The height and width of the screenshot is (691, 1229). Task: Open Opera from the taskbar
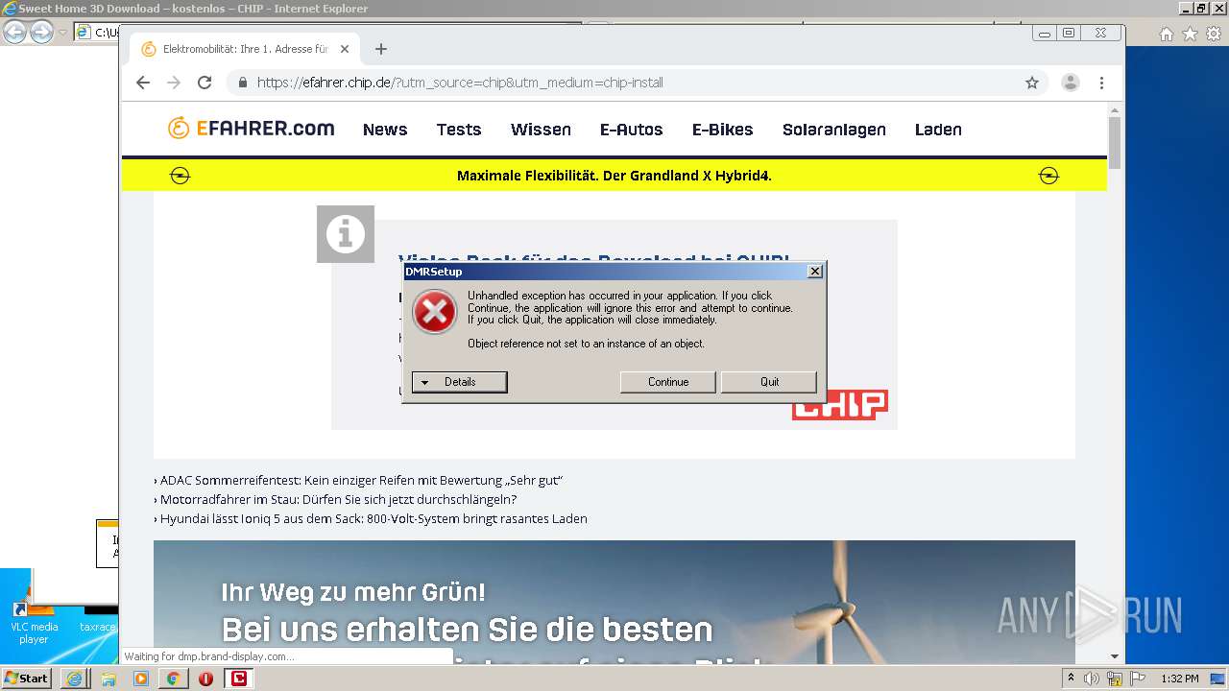pyautogui.click(x=205, y=679)
